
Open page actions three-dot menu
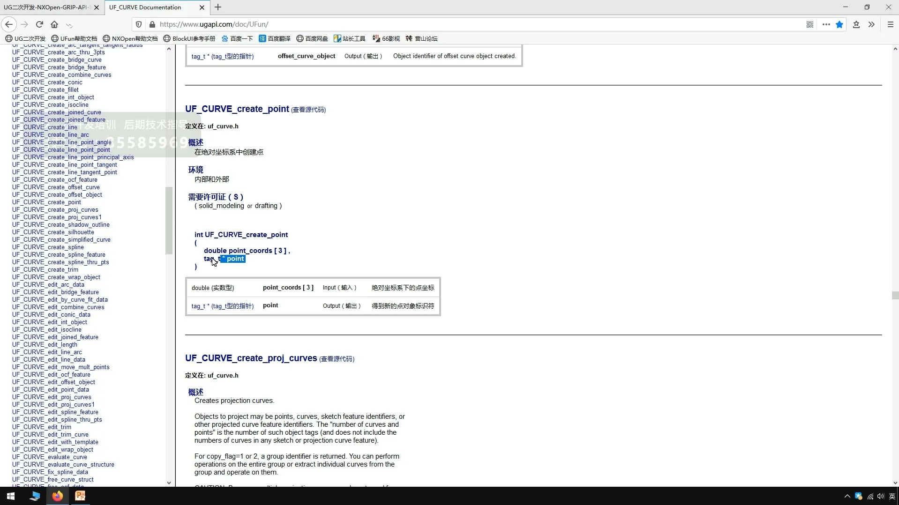tap(826, 24)
